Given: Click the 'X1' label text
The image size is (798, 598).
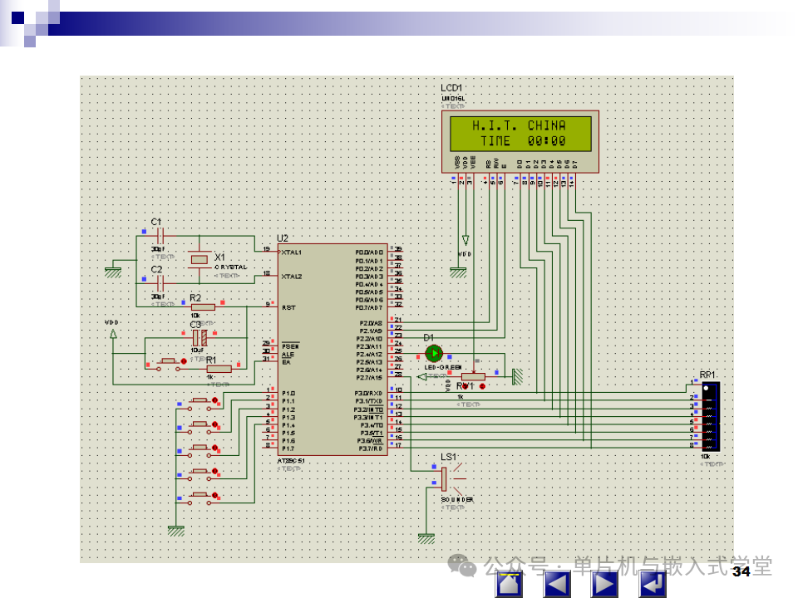Looking at the screenshot, I should [219, 257].
